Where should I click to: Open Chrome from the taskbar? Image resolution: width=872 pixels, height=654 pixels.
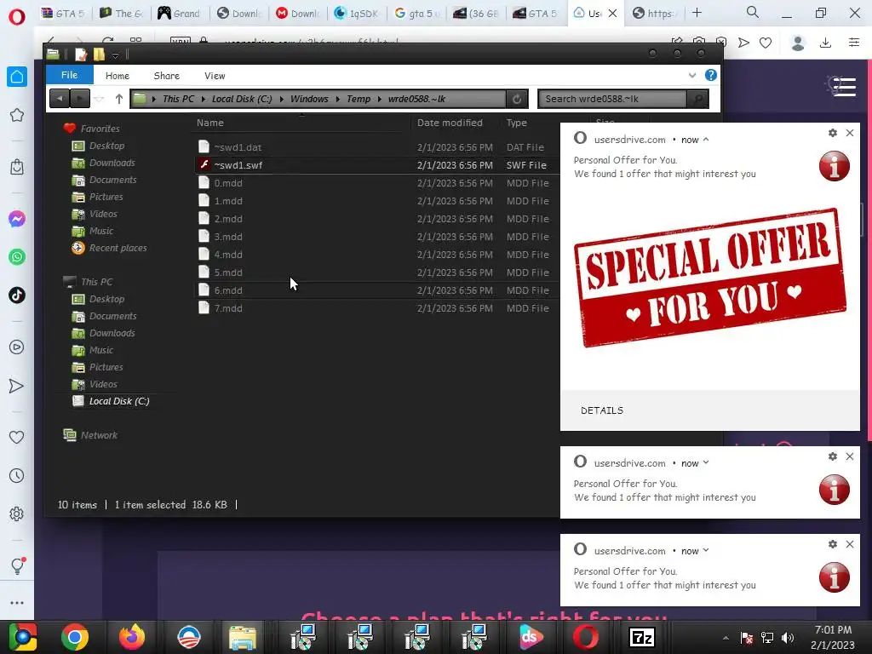(x=75, y=637)
